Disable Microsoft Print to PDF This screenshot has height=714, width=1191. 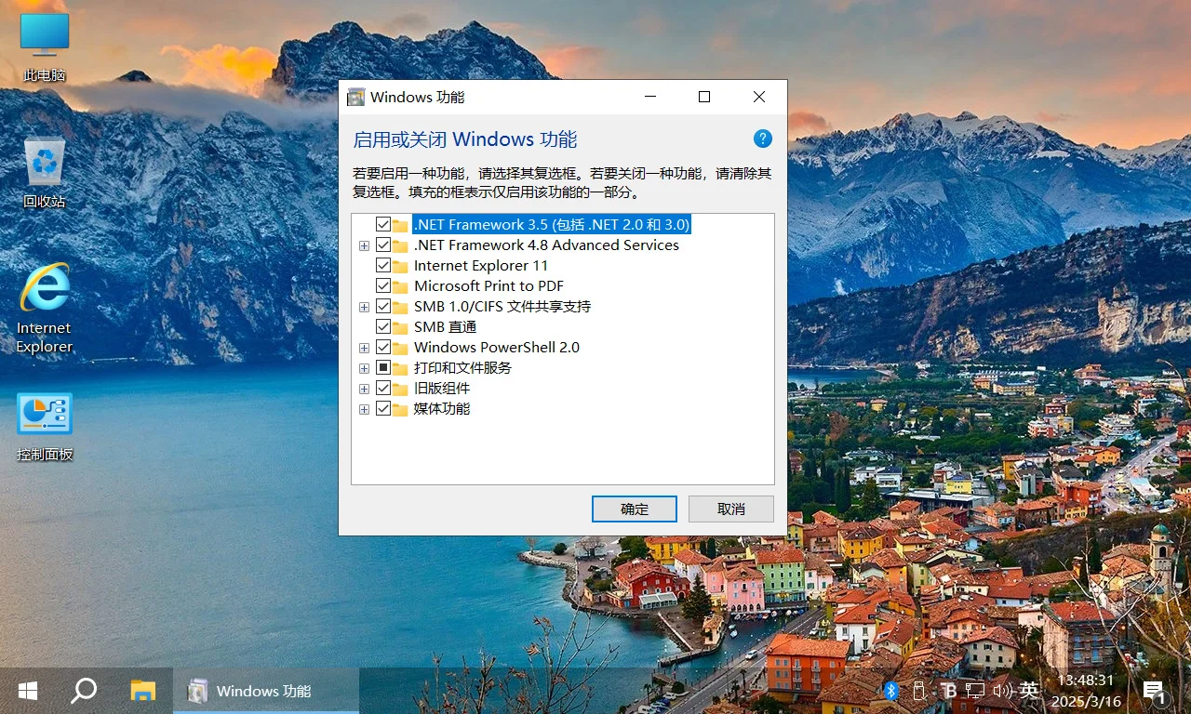[x=384, y=285]
